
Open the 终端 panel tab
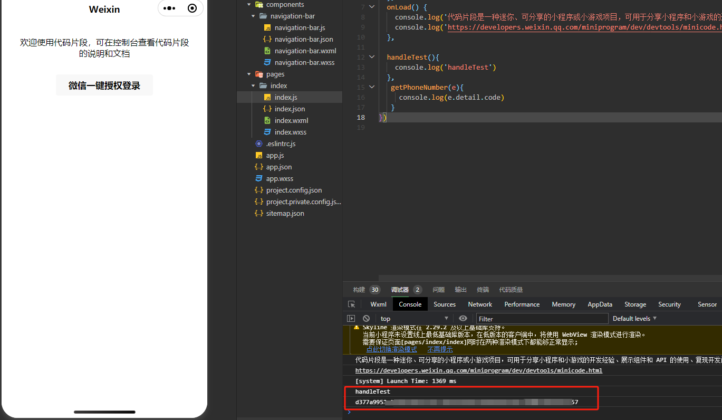483,290
